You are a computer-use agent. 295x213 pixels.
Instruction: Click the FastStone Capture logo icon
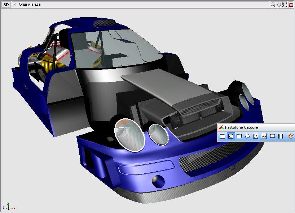coord(221,127)
